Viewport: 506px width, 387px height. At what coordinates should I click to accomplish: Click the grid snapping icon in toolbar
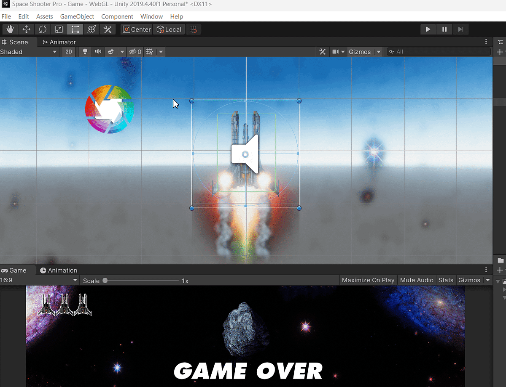click(194, 29)
